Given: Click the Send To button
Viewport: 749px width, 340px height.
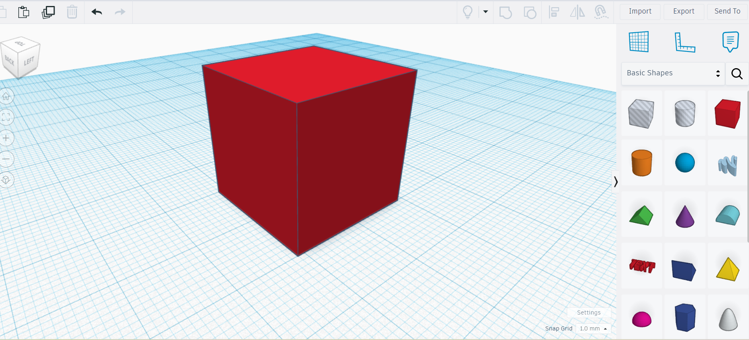Looking at the screenshot, I should click(727, 12).
